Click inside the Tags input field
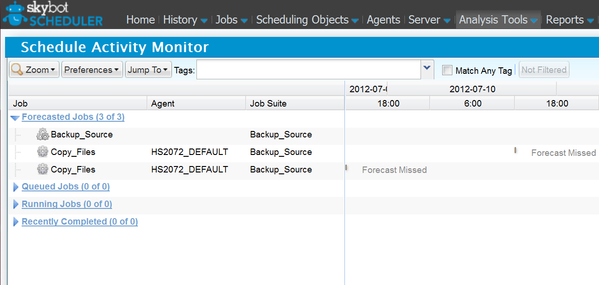Viewport: 599px width, 285px height. click(x=308, y=70)
